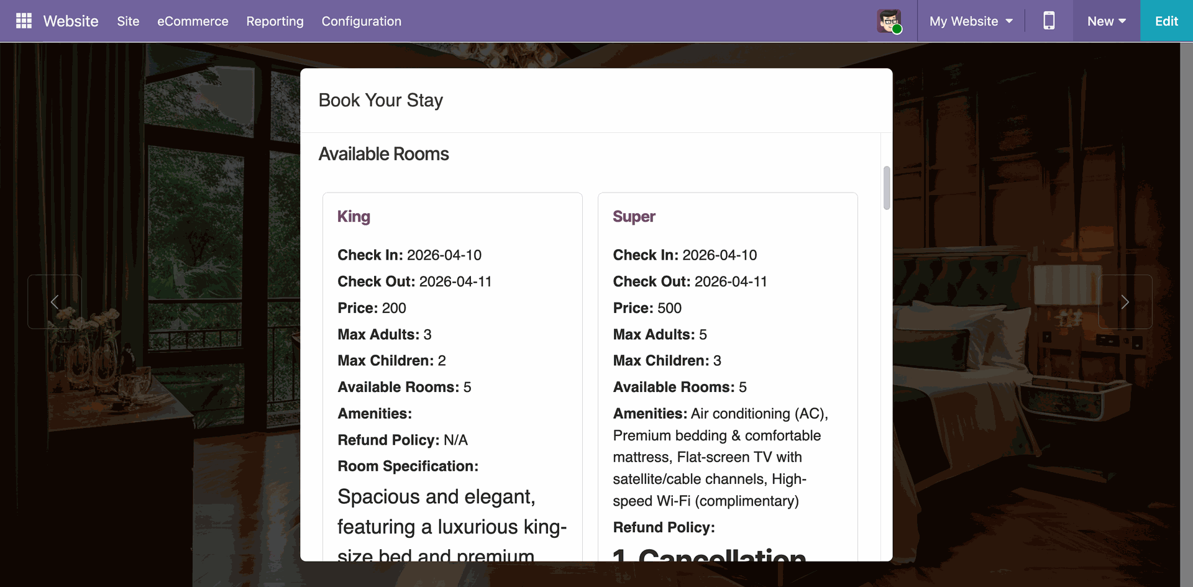
Task: Click Super's Price: 500 line
Action: click(x=647, y=308)
